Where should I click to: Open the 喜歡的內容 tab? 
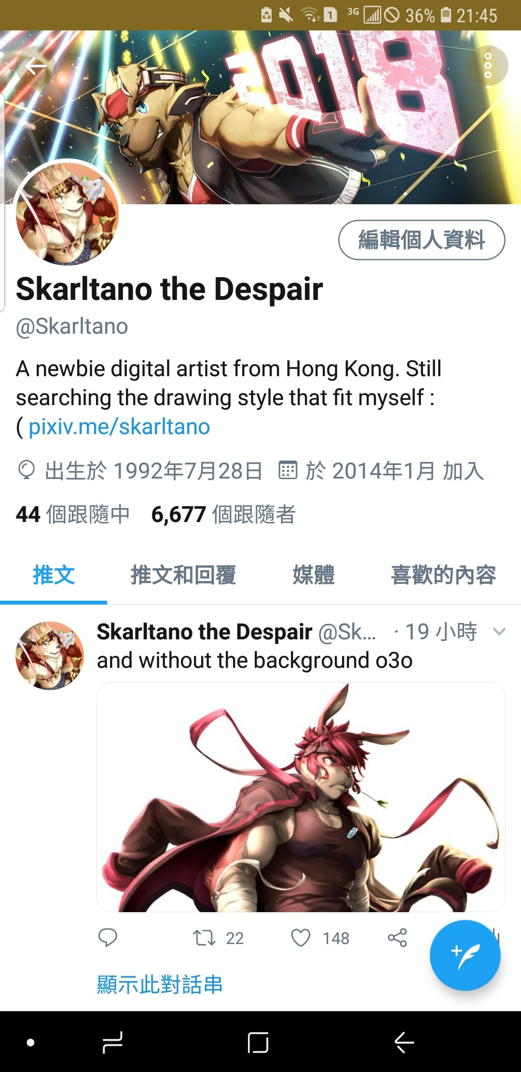coord(443,575)
